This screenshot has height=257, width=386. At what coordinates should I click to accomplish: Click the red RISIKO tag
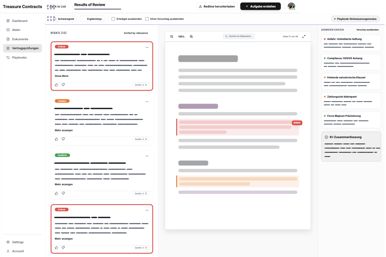pos(297,123)
